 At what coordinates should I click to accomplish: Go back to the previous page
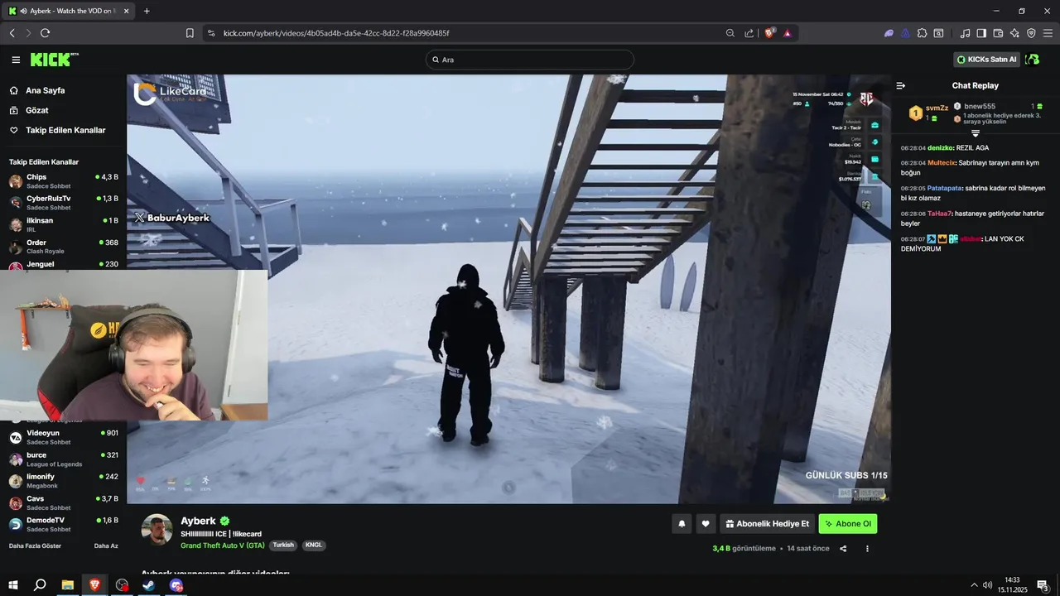click(12, 33)
